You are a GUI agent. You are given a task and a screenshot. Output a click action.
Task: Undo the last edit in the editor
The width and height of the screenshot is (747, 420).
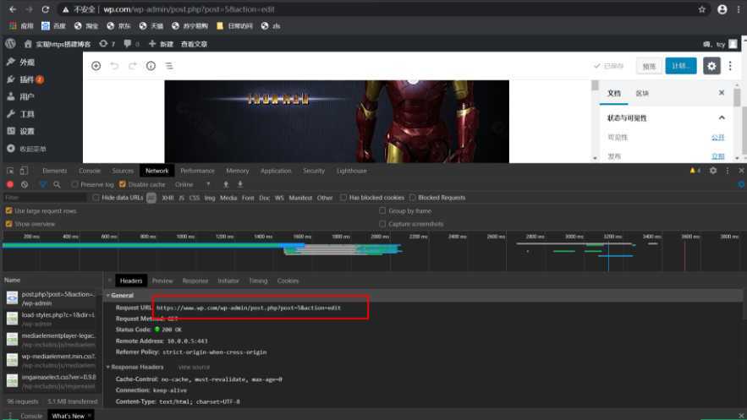[x=114, y=66]
